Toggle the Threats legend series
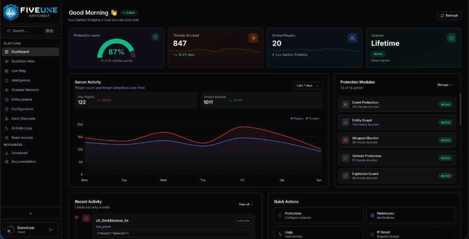Viewport: 469px width, 239px height. (x=312, y=118)
